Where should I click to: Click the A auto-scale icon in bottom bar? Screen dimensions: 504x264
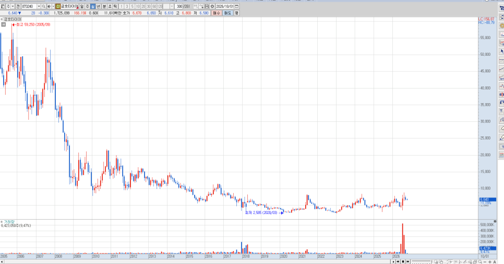(495, 262)
